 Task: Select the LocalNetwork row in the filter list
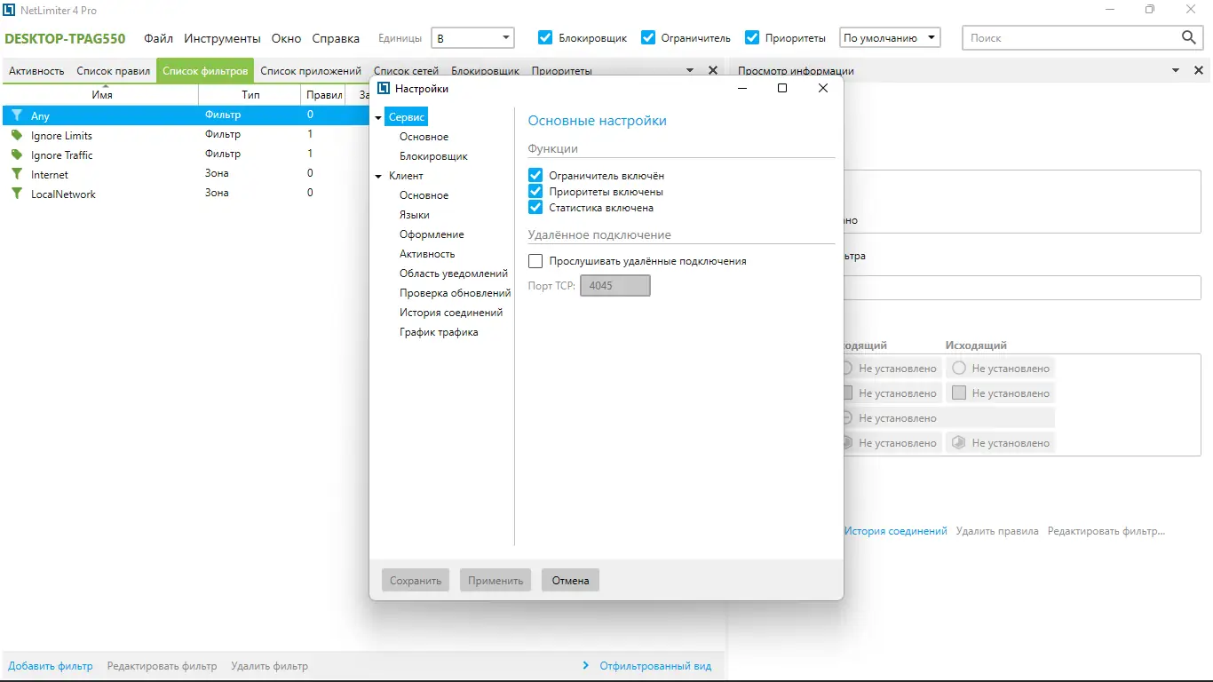[x=186, y=194]
